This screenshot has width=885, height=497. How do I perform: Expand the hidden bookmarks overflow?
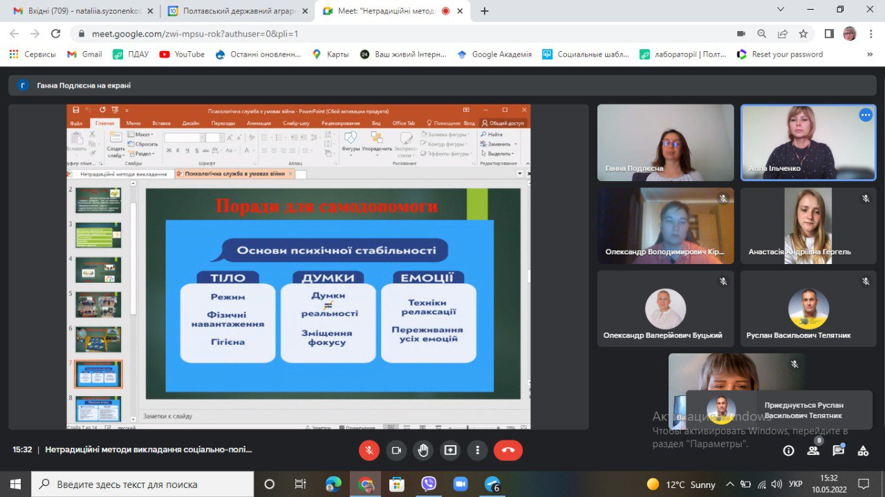pyautogui.click(x=870, y=54)
